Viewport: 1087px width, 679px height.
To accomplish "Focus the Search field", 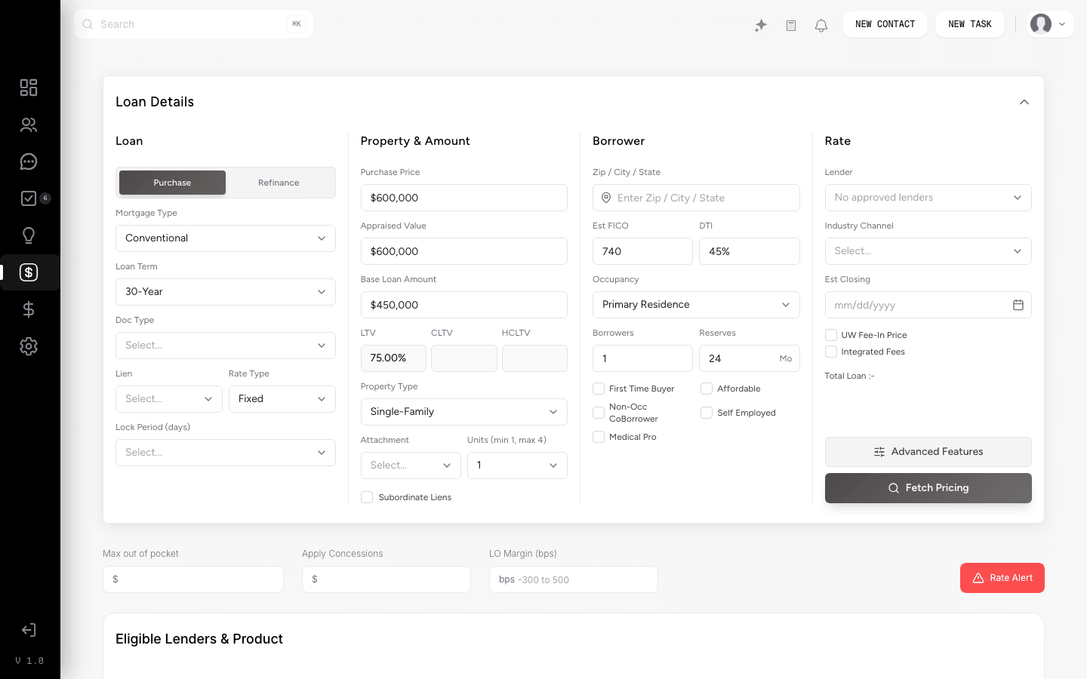I will 193,24.
